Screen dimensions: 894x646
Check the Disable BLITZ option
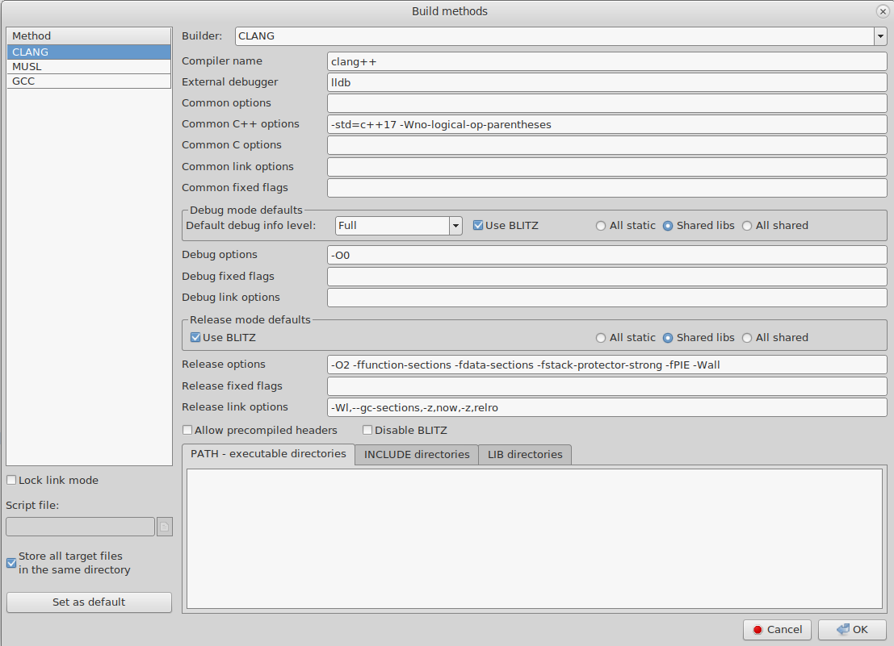(367, 431)
